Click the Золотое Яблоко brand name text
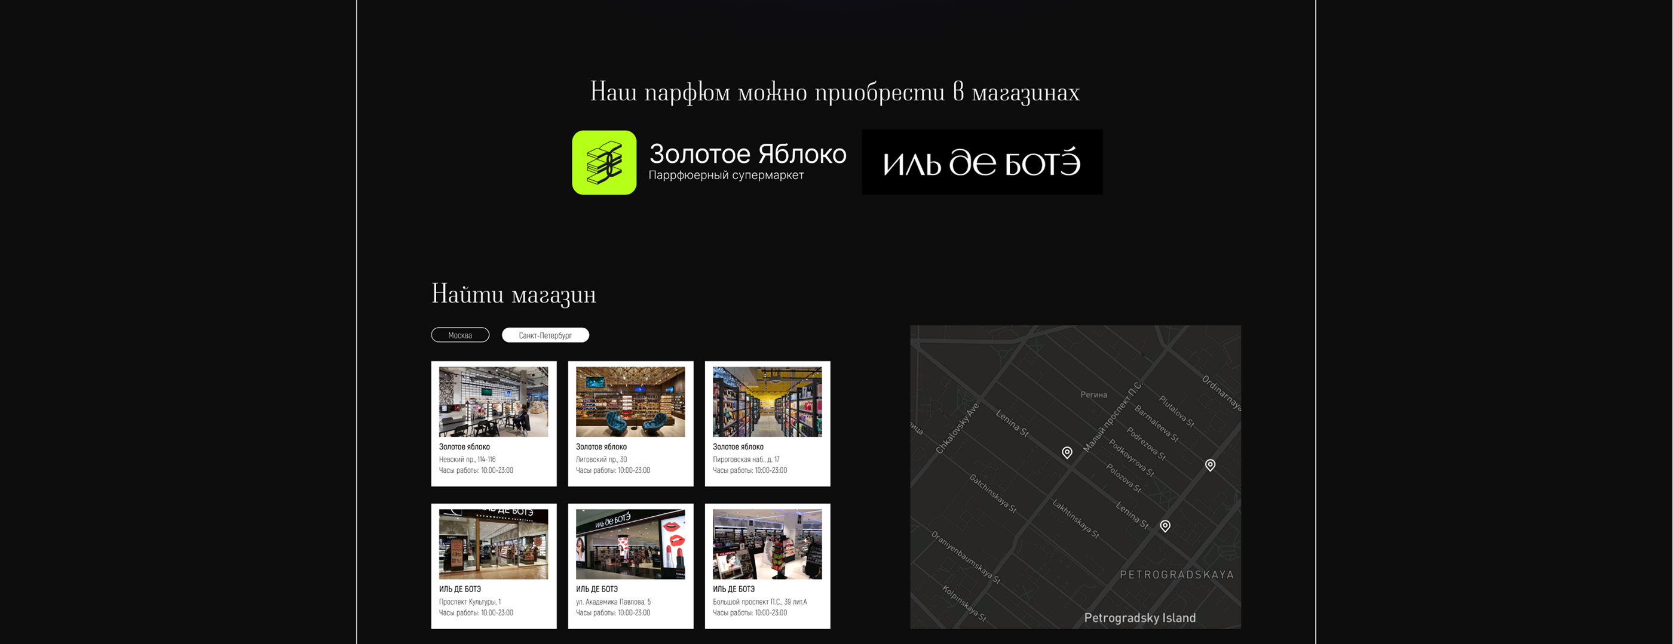Image resolution: width=1673 pixels, height=644 pixels. (x=747, y=155)
